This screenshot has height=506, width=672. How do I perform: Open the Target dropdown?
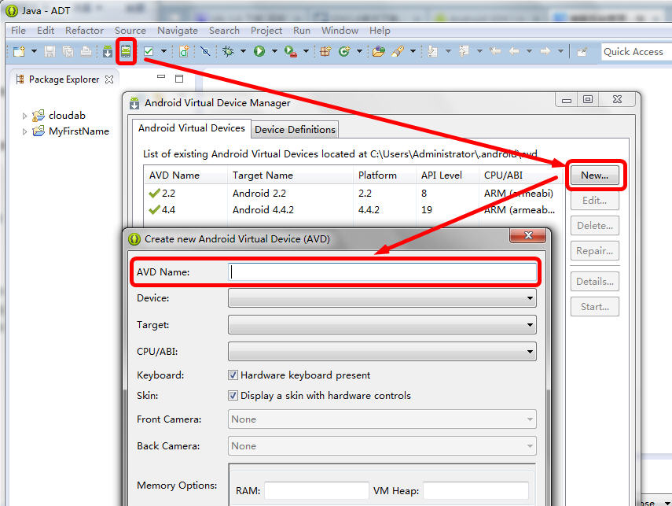[x=382, y=325]
